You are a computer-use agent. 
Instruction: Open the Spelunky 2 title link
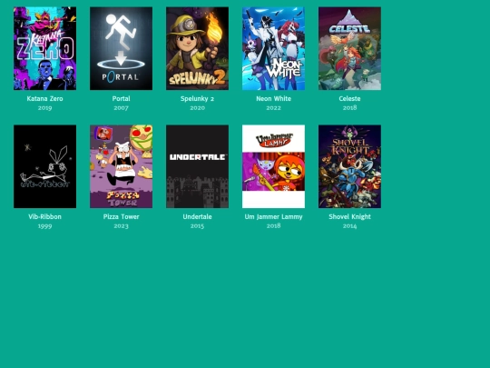tap(197, 98)
